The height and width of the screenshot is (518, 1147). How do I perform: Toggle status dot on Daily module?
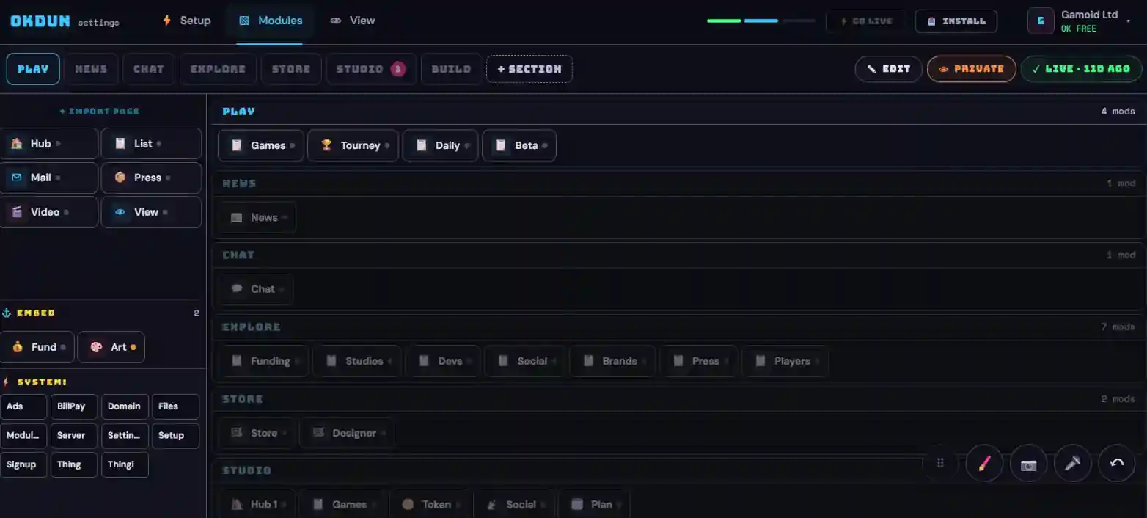tap(467, 145)
